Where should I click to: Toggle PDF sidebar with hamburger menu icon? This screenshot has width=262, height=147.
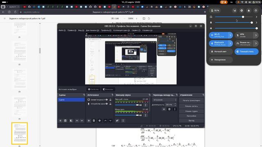click(x=5, y=18)
